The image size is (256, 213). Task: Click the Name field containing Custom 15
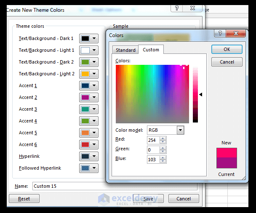coord(115,186)
